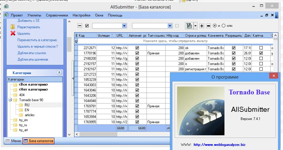Open the first filter field dropdown

124,26
